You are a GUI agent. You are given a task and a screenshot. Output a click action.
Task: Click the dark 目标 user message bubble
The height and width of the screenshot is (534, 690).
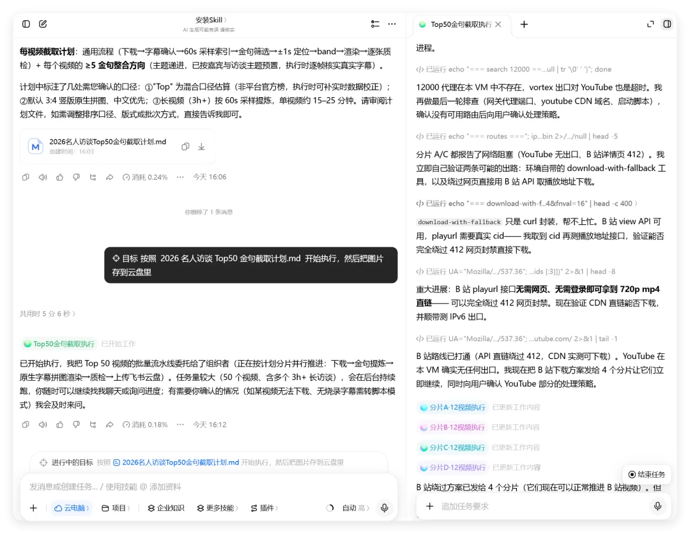[x=251, y=265]
